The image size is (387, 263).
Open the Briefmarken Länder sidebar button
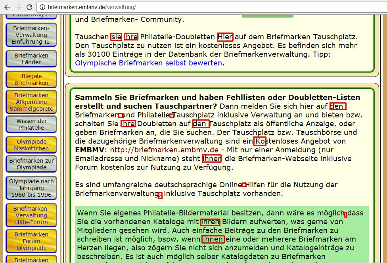pyautogui.click(x=31, y=59)
